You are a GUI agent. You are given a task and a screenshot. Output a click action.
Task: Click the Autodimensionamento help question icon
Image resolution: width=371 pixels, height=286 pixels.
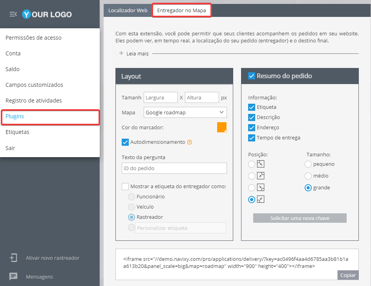190,142
